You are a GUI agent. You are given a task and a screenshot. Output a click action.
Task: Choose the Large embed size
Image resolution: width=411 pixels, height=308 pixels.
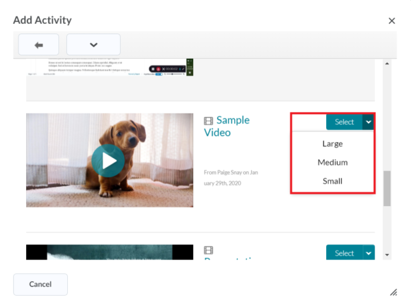pos(332,144)
